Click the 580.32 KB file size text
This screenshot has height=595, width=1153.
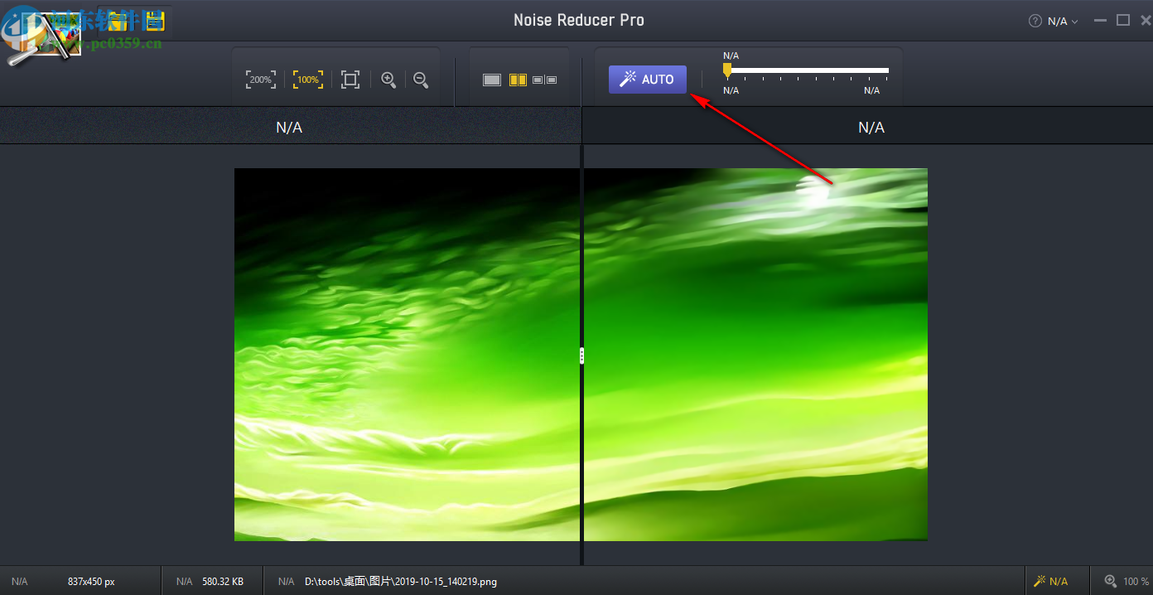point(223,582)
